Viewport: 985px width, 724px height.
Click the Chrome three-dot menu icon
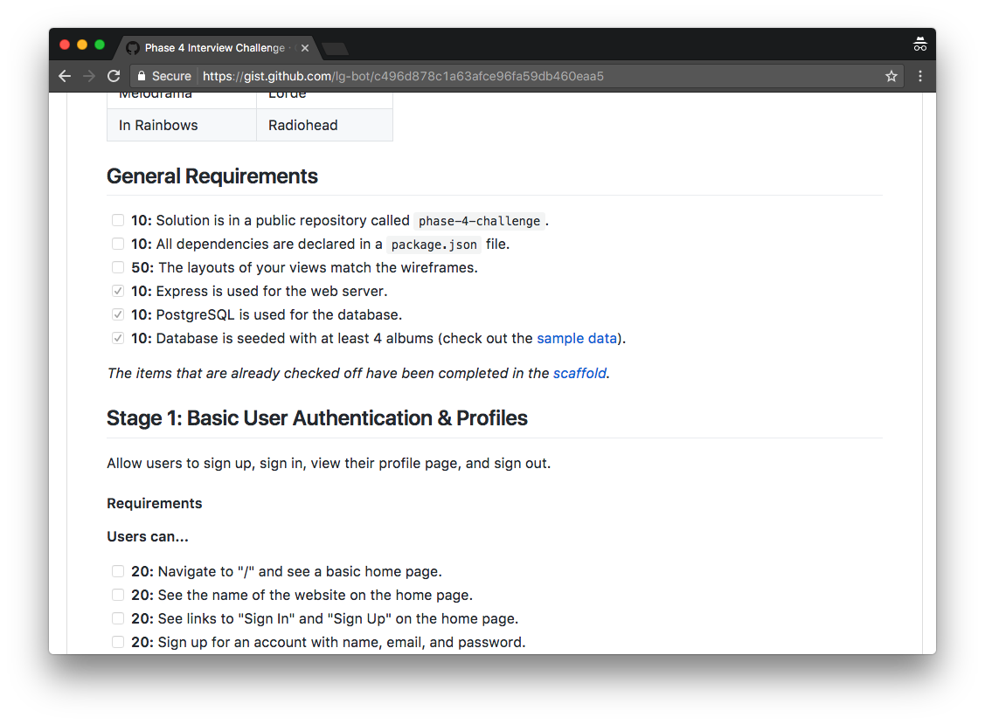tap(919, 76)
